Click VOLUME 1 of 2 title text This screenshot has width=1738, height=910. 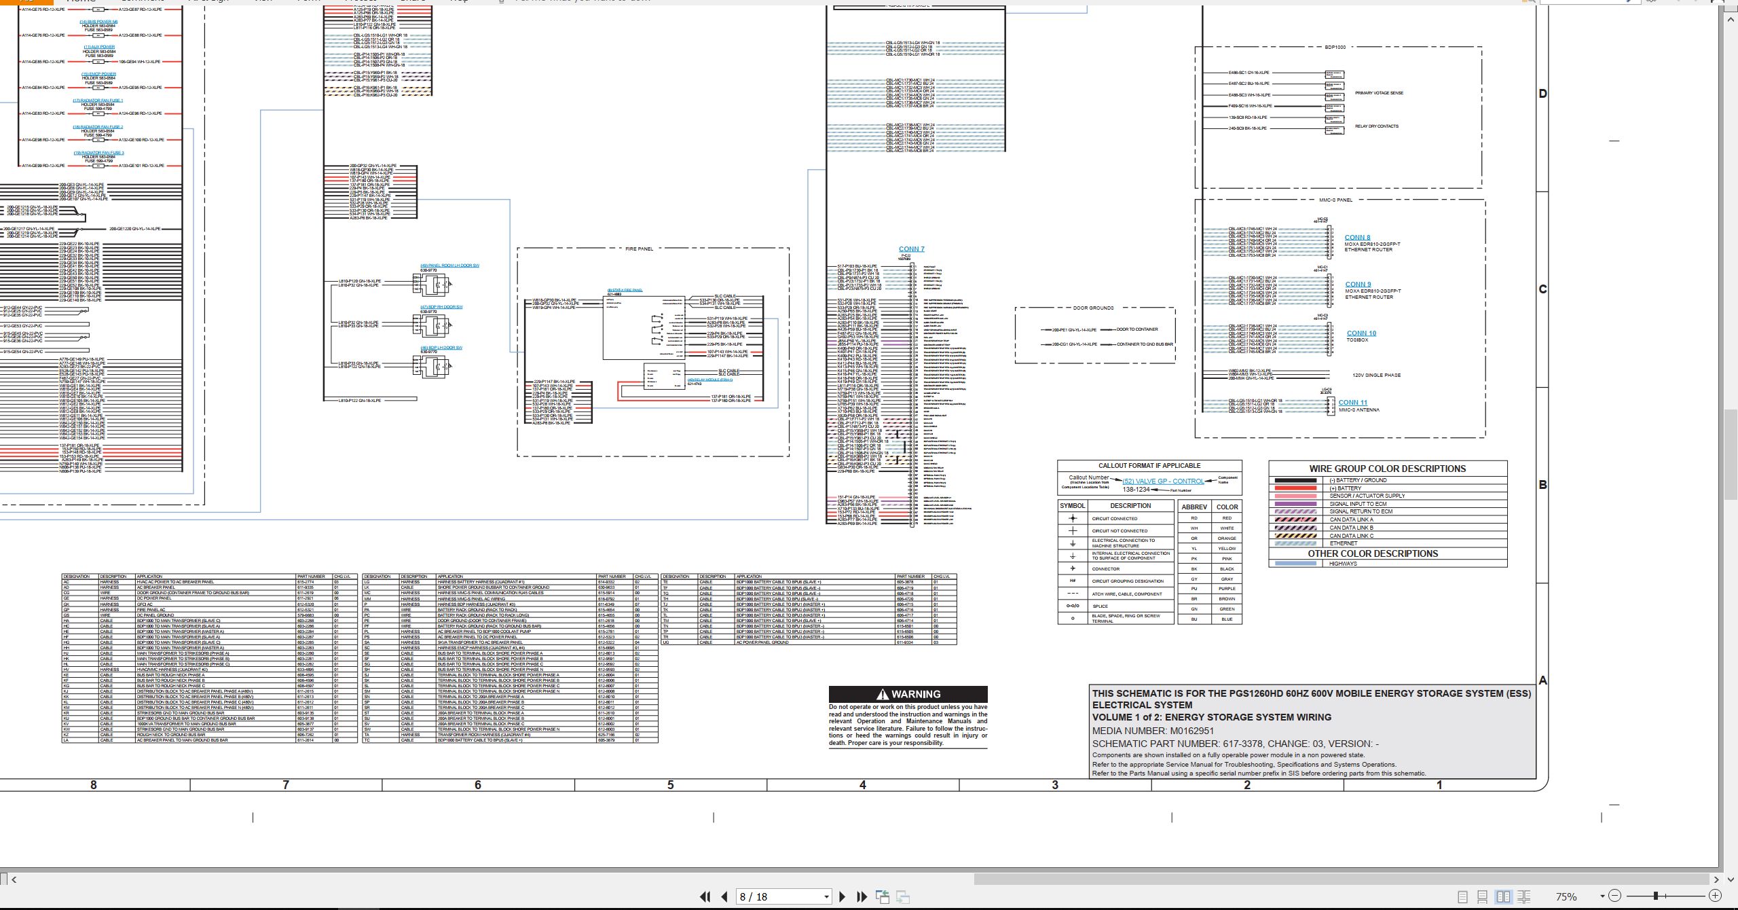1211,717
